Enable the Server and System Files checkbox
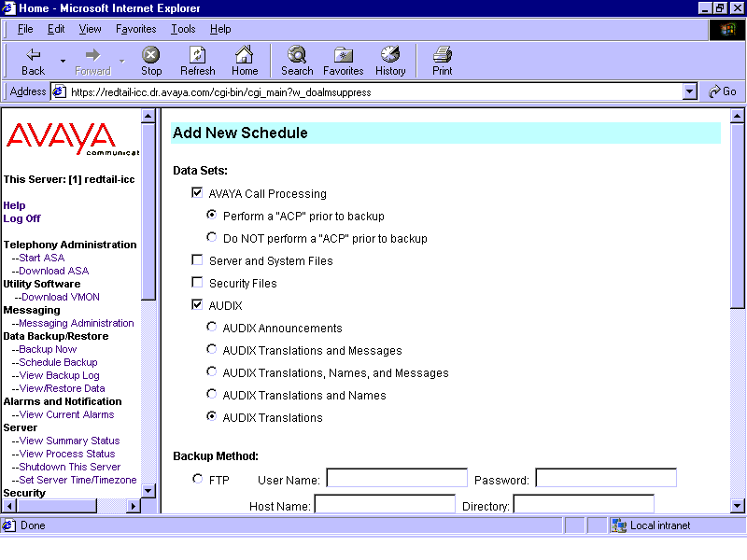 pos(197,259)
